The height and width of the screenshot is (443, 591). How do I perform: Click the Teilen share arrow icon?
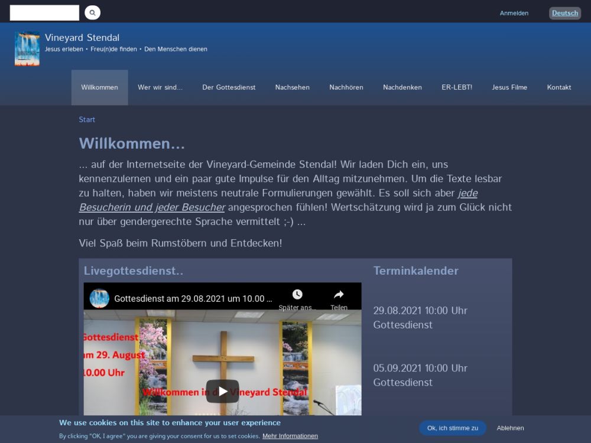[339, 295]
